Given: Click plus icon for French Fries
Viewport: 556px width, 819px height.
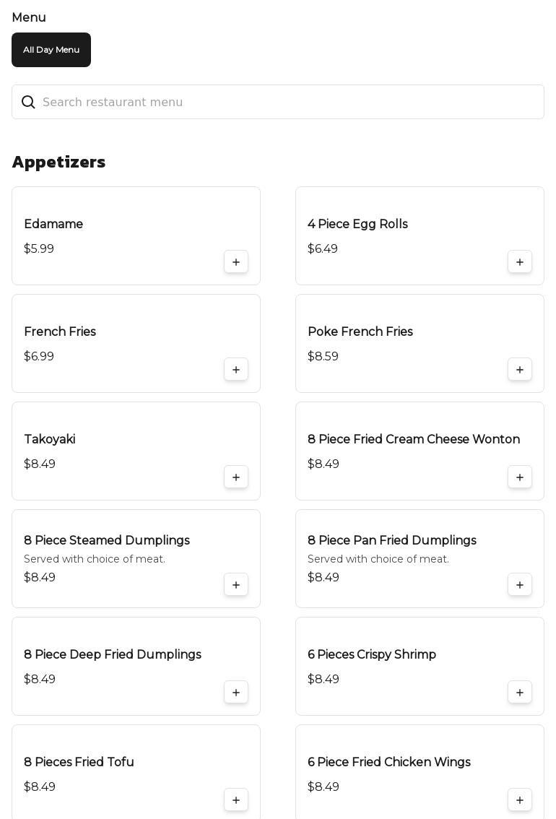Looking at the screenshot, I should click(x=236, y=370).
